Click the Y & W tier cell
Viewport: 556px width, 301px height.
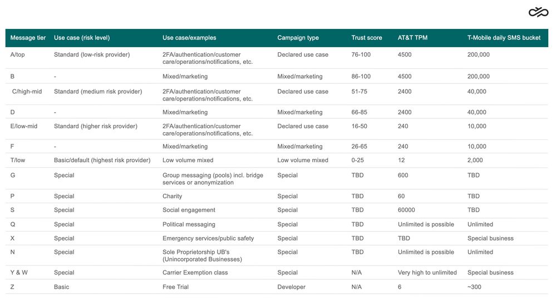coord(20,273)
